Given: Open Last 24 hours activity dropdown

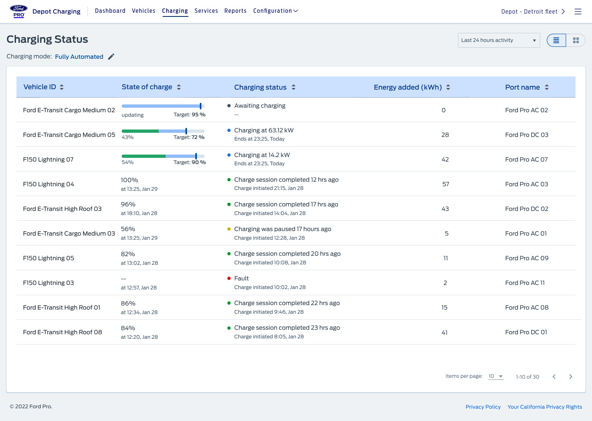Looking at the screenshot, I should [x=499, y=40].
